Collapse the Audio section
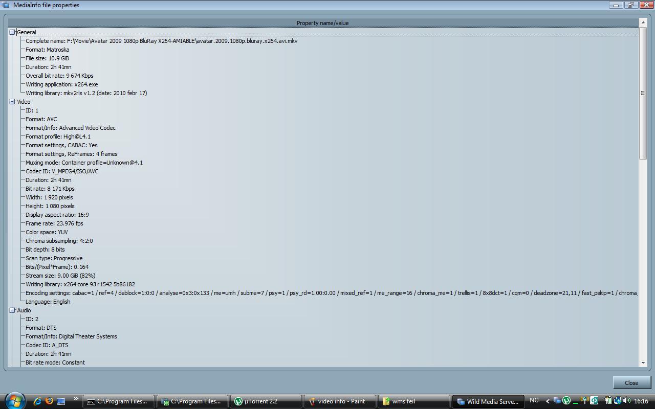 click(12, 310)
